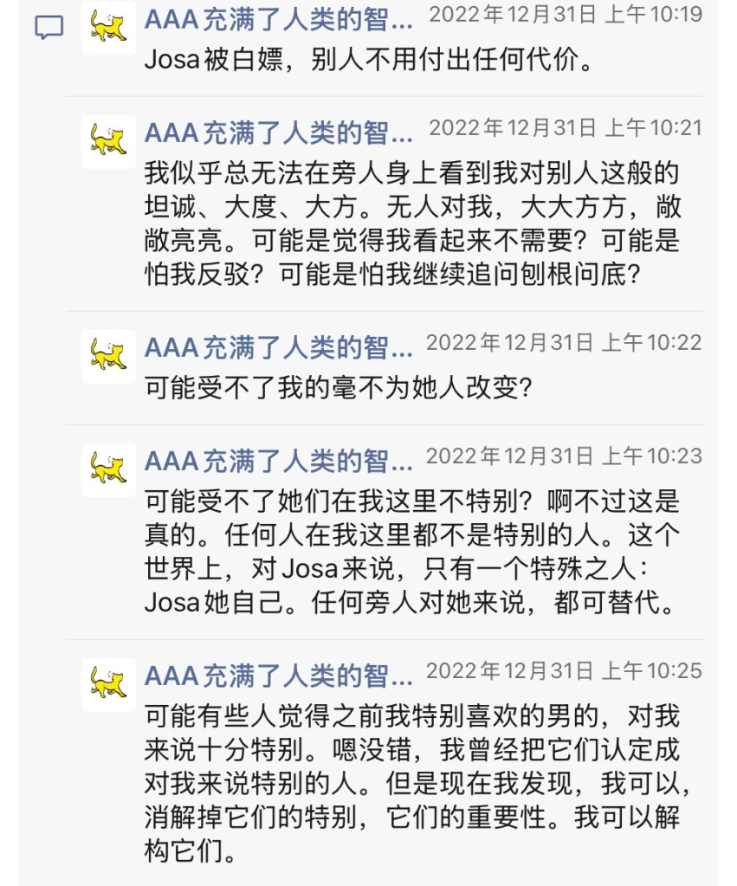Select the comment 'Josa被白嫖，别人不用付出任何代价'

[x=370, y=60]
